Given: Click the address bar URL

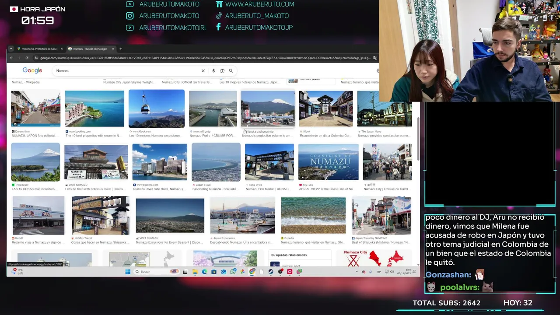Looking at the screenshot, I should 206,58.
